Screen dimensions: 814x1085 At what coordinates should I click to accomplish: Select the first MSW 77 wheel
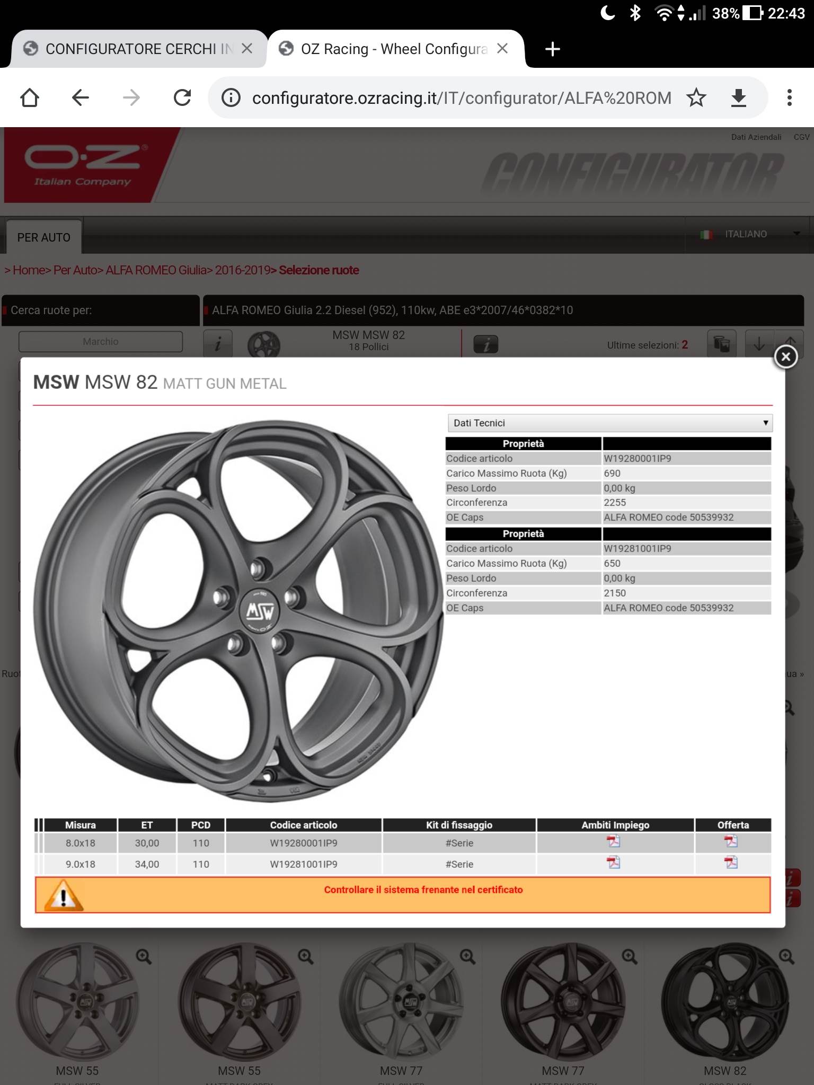[x=401, y=1001]
